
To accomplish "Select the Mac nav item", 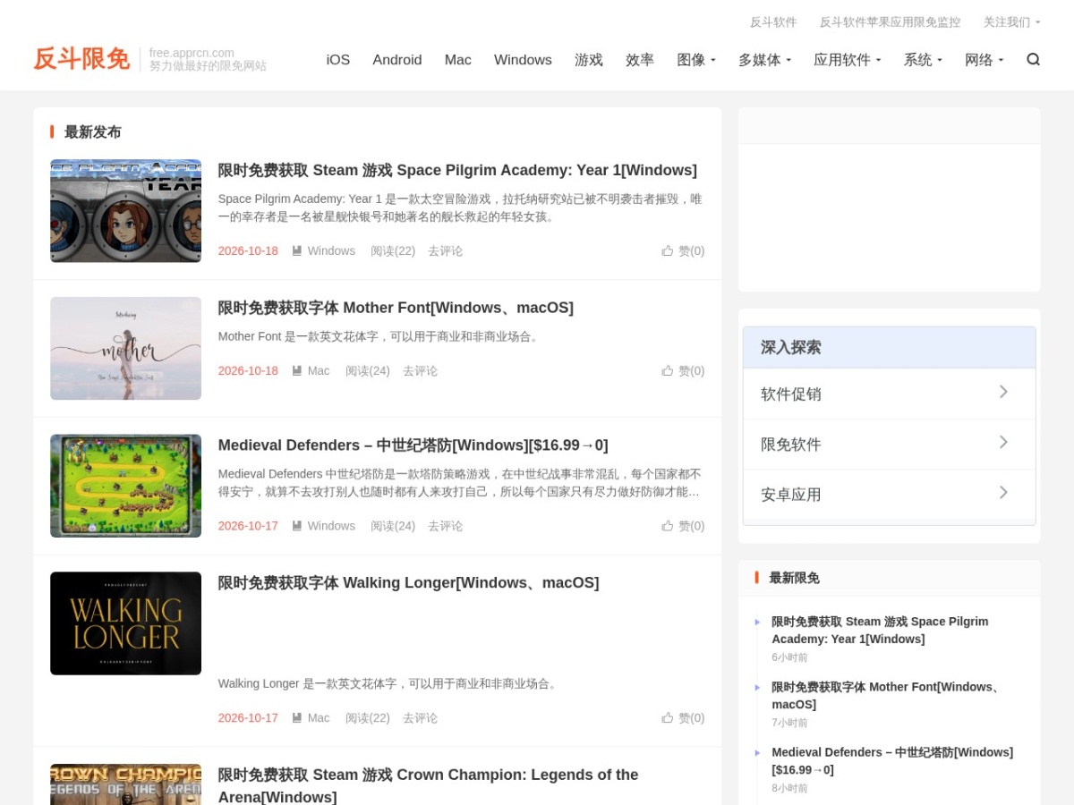I will [x=457, y=60].
